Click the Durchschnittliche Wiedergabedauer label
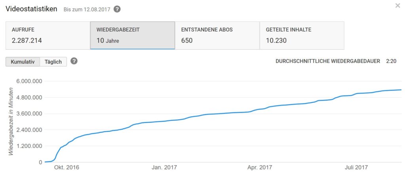Viewport: 405px width, 177px height. click(327, 61)
